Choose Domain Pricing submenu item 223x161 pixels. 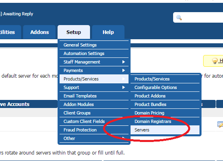point(165,113)
